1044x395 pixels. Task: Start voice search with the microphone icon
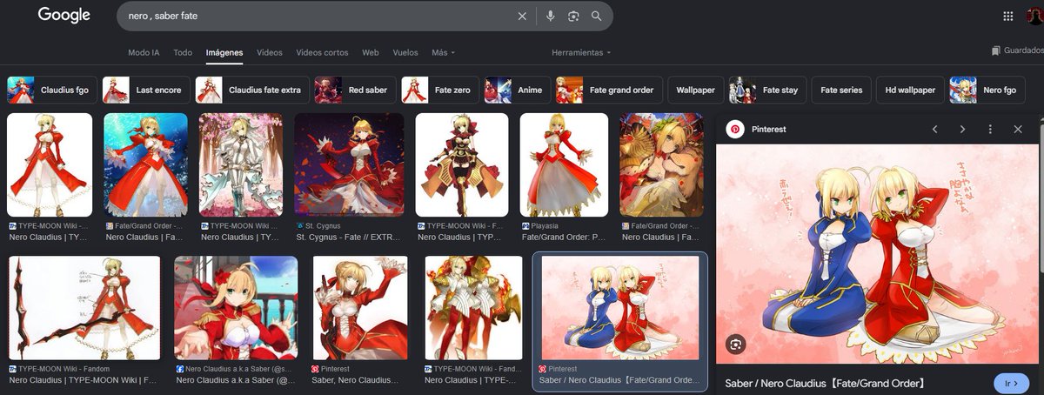pyautogui.click(x=550, y=16)
